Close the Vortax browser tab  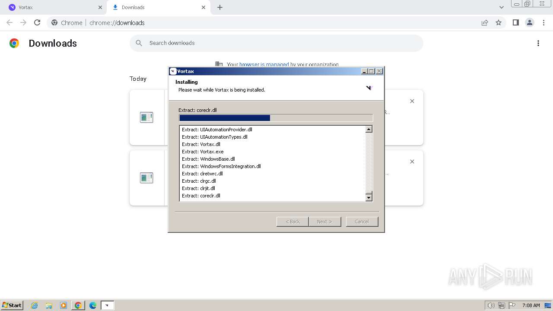coord(100,7)
